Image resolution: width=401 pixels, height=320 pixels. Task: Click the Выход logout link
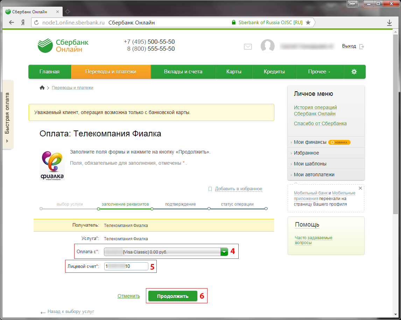[349, 46]
